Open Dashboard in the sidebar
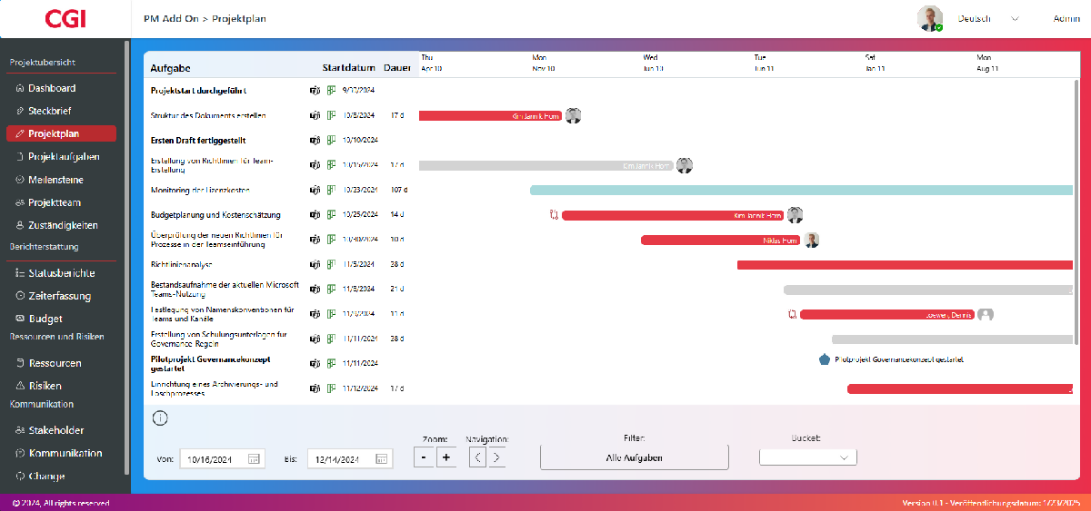This screenshot has width=1091, height=511. click(52, 88)
